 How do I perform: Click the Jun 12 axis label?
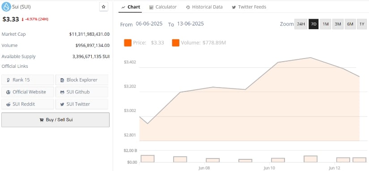point(335,168)
